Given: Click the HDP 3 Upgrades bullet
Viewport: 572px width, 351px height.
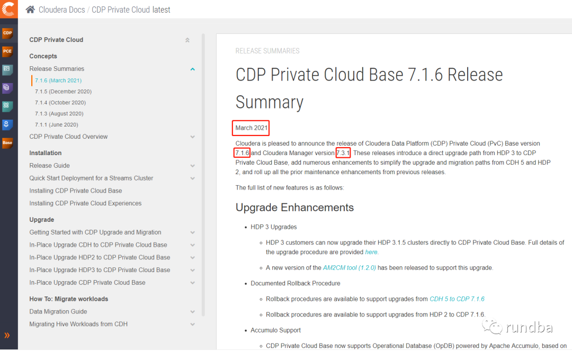Looking at the screenshot, I should 274,227.
